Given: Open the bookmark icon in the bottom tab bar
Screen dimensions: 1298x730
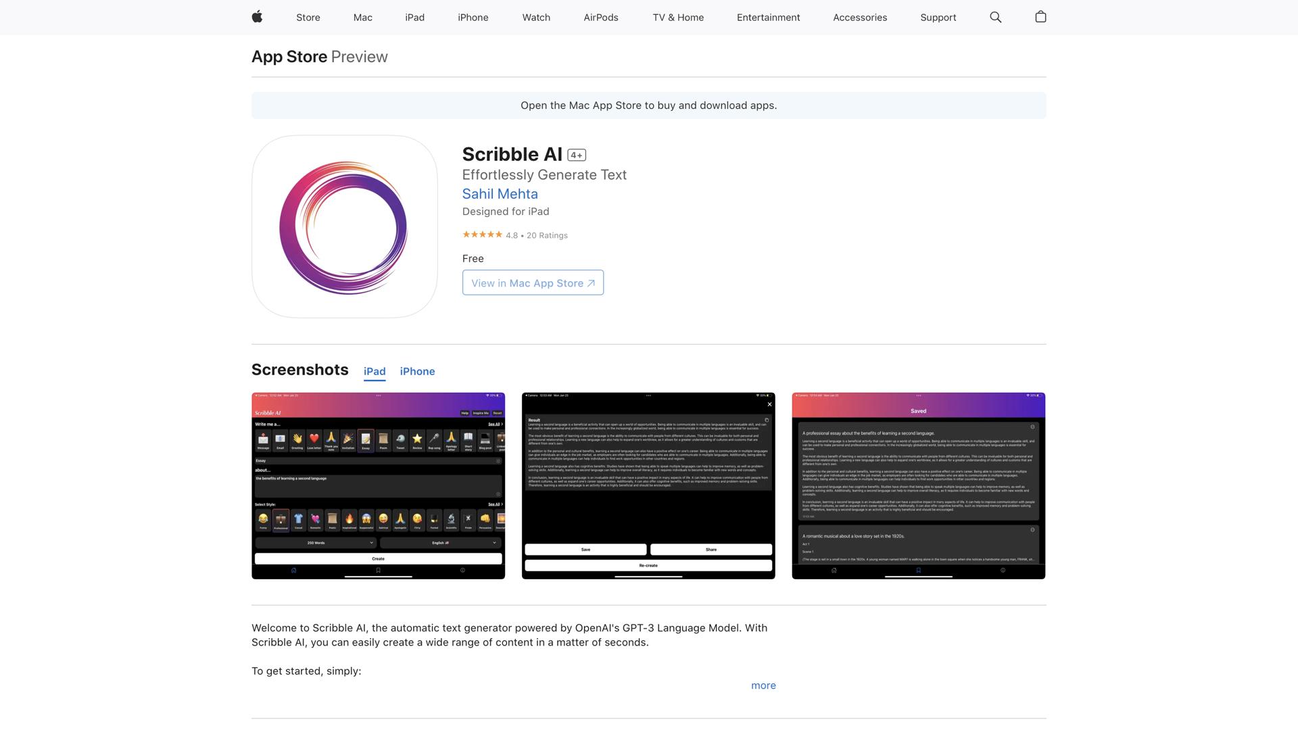Looking at the screenshot, I should pyautogui.click(x=378, y=570).
